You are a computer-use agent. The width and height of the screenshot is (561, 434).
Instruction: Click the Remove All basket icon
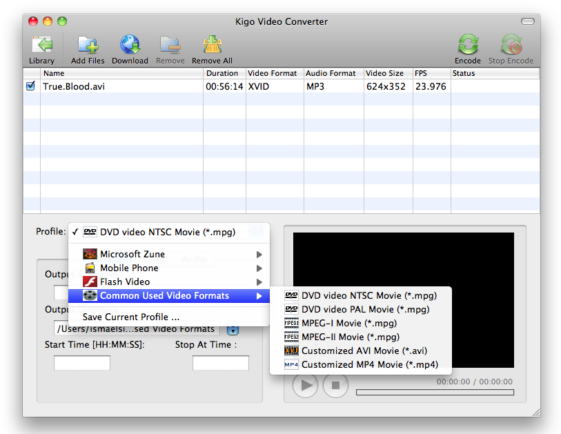(212, 45)
